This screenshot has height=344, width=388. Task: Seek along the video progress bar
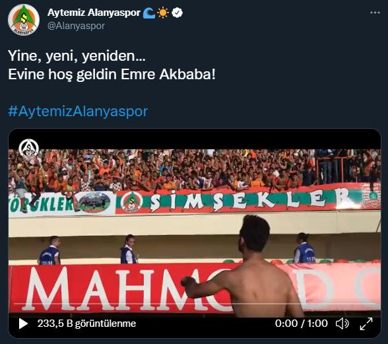pyautogui.click(x=194, y=303)
